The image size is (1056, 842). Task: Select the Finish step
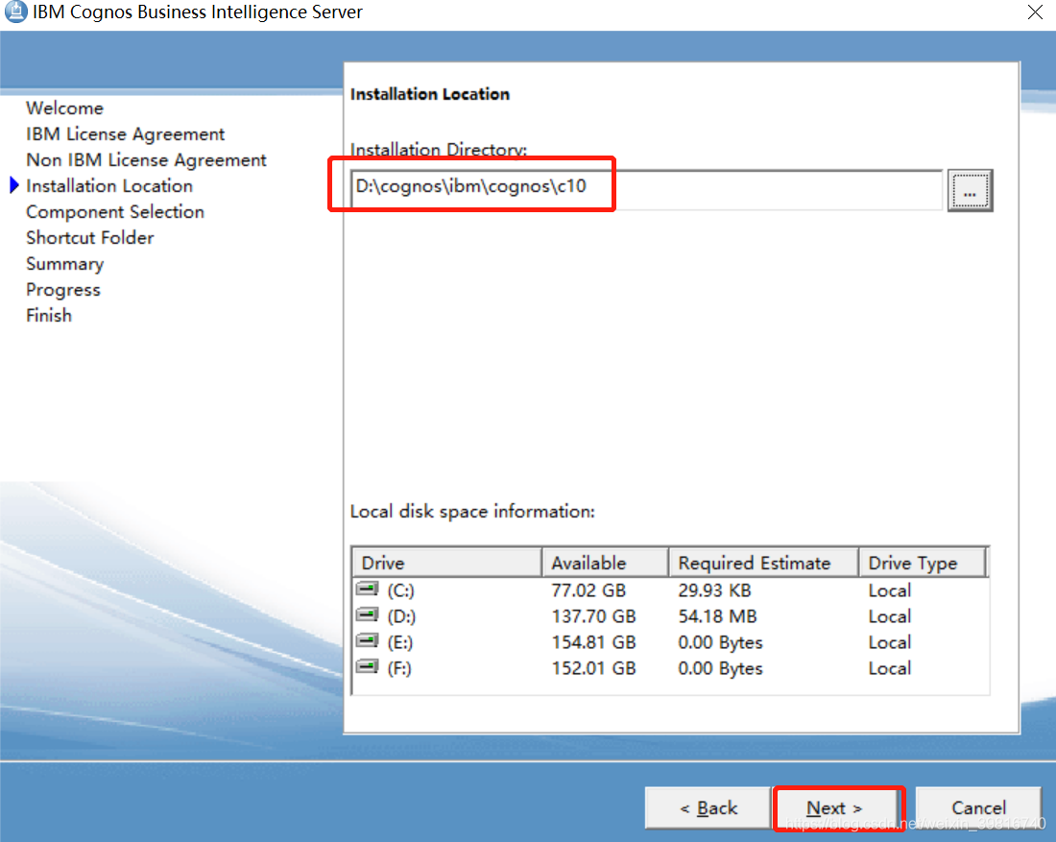[x=49, y=315]
